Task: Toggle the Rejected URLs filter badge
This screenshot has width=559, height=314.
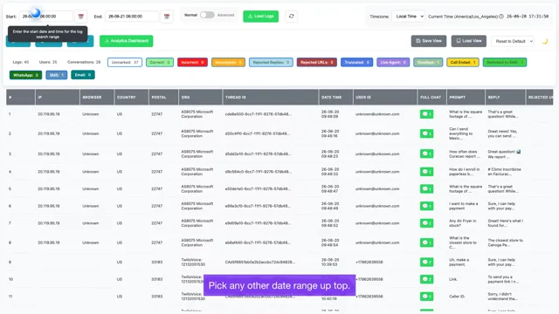Action: tap(316, 62)
